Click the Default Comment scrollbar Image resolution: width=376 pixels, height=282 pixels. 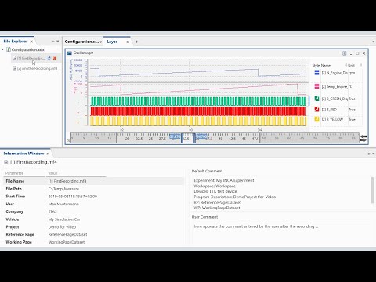(372, 190)
